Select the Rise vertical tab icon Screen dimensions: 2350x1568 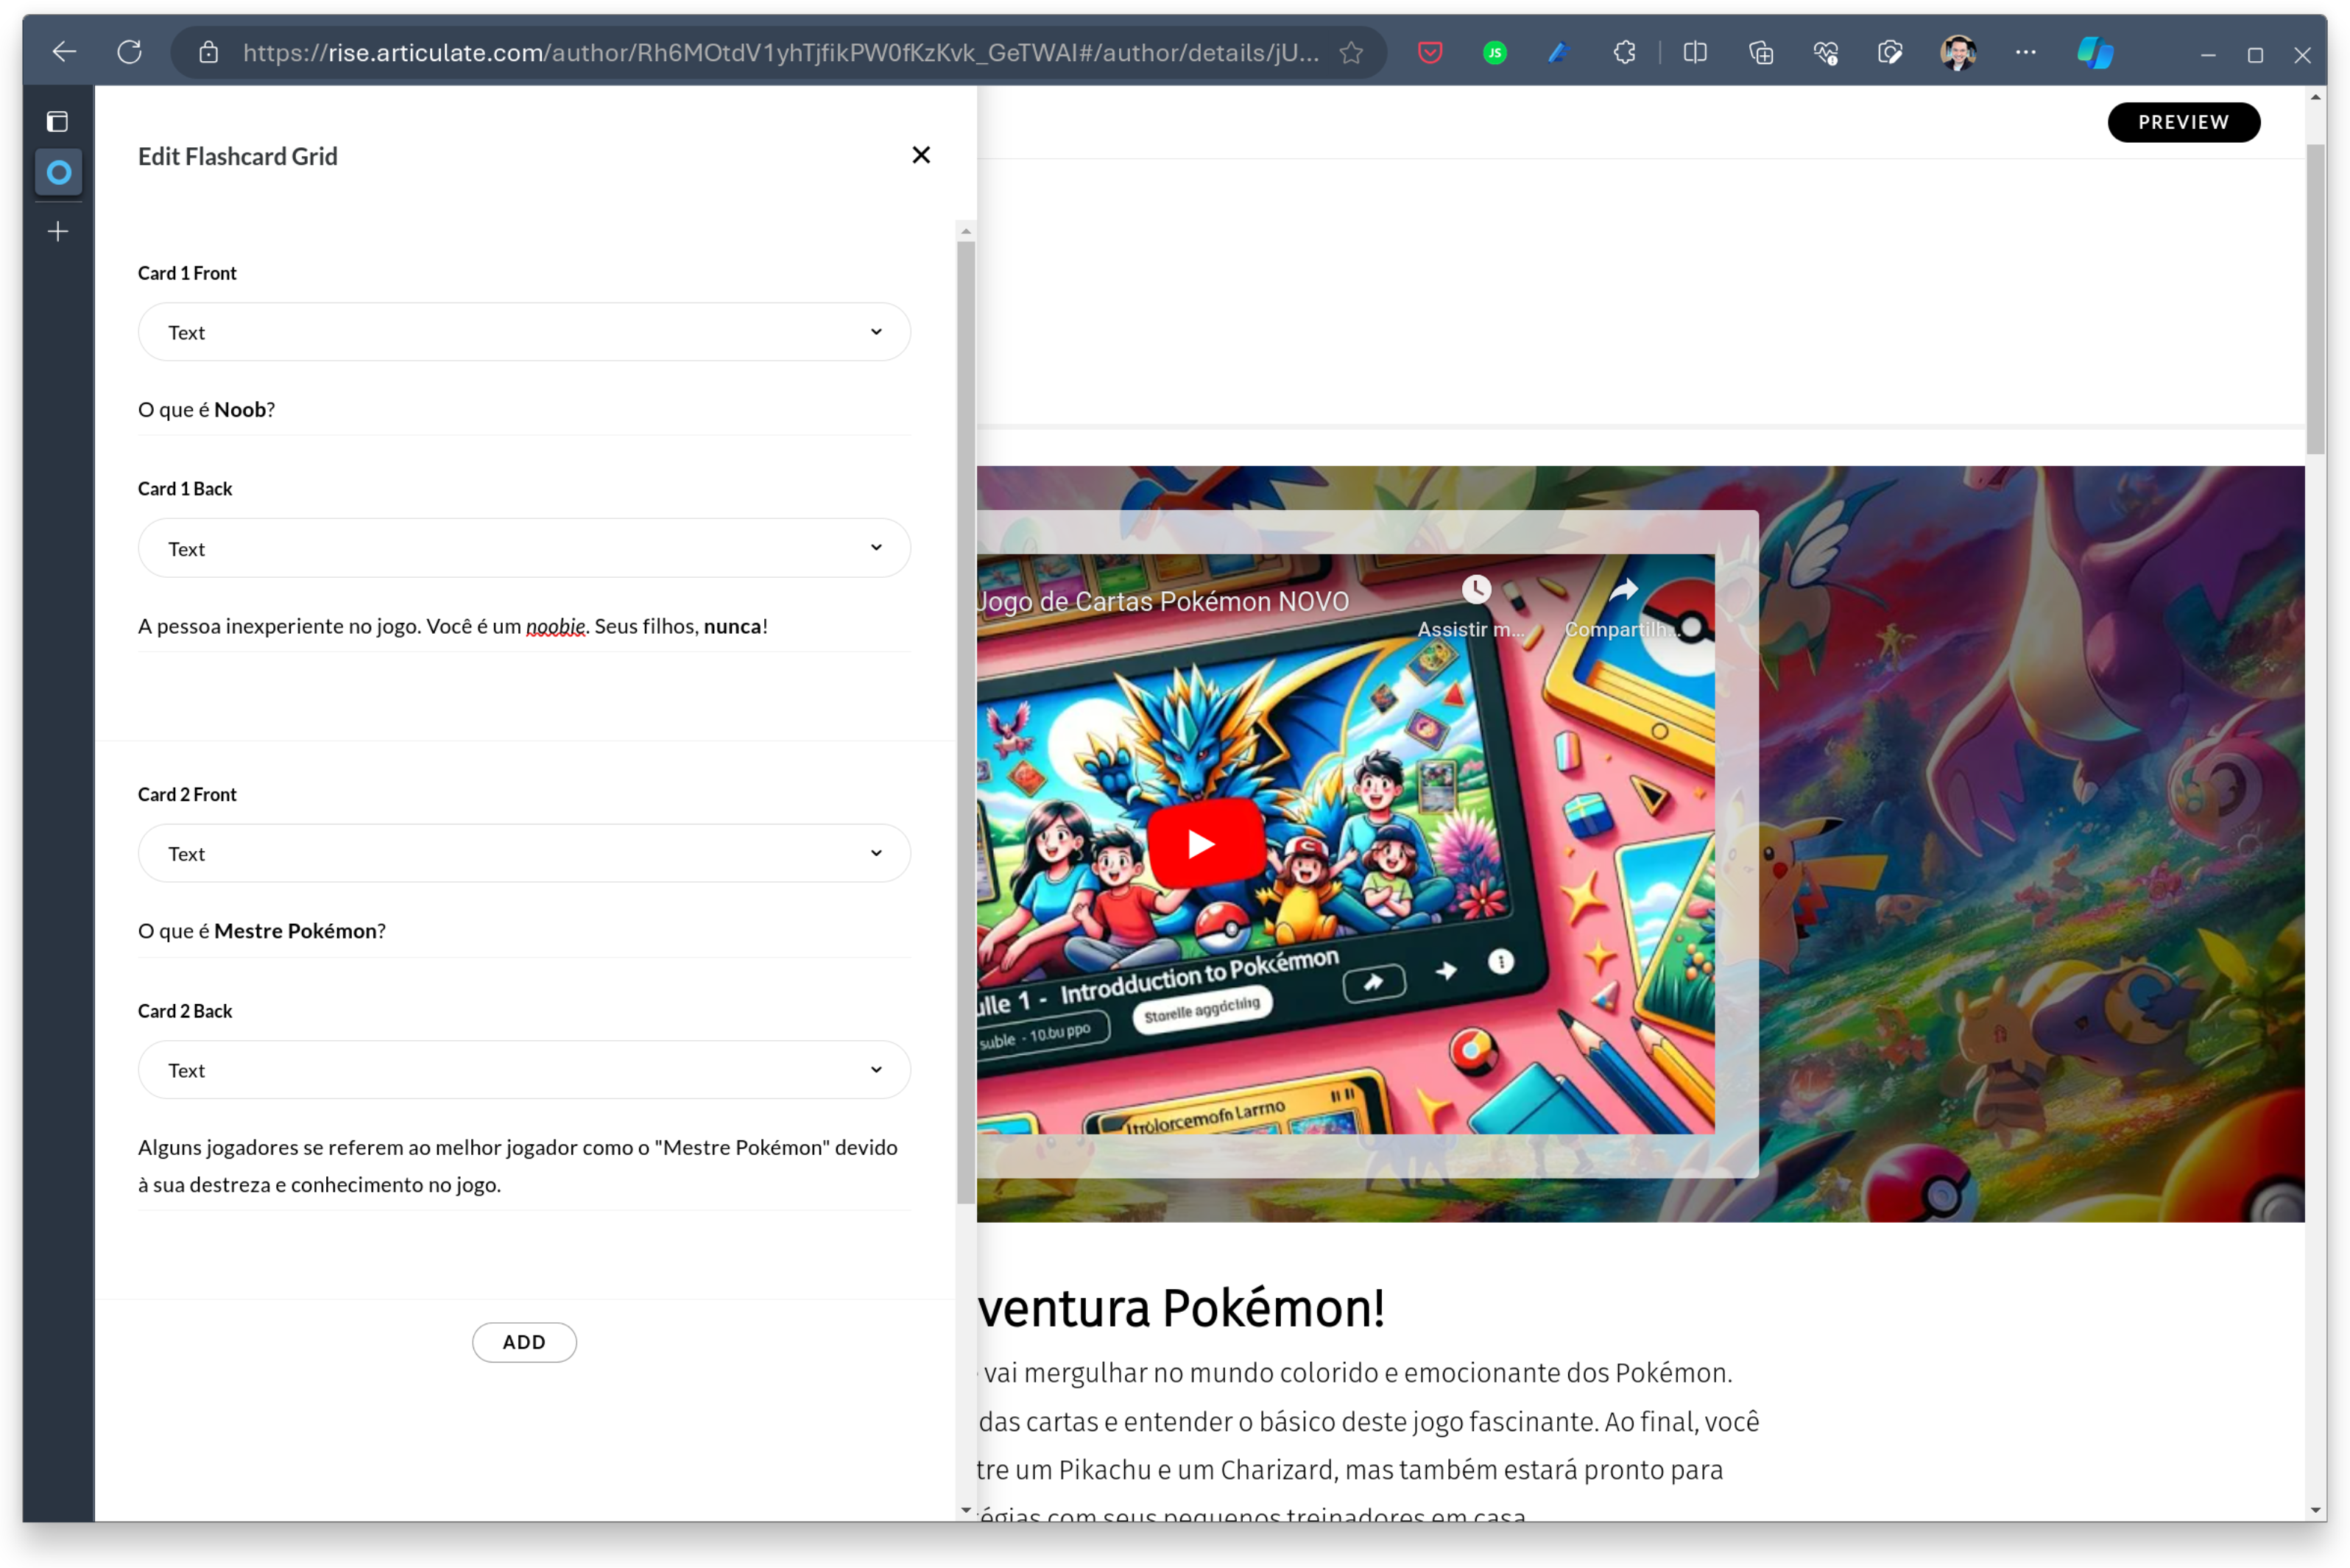click(59, 172)
